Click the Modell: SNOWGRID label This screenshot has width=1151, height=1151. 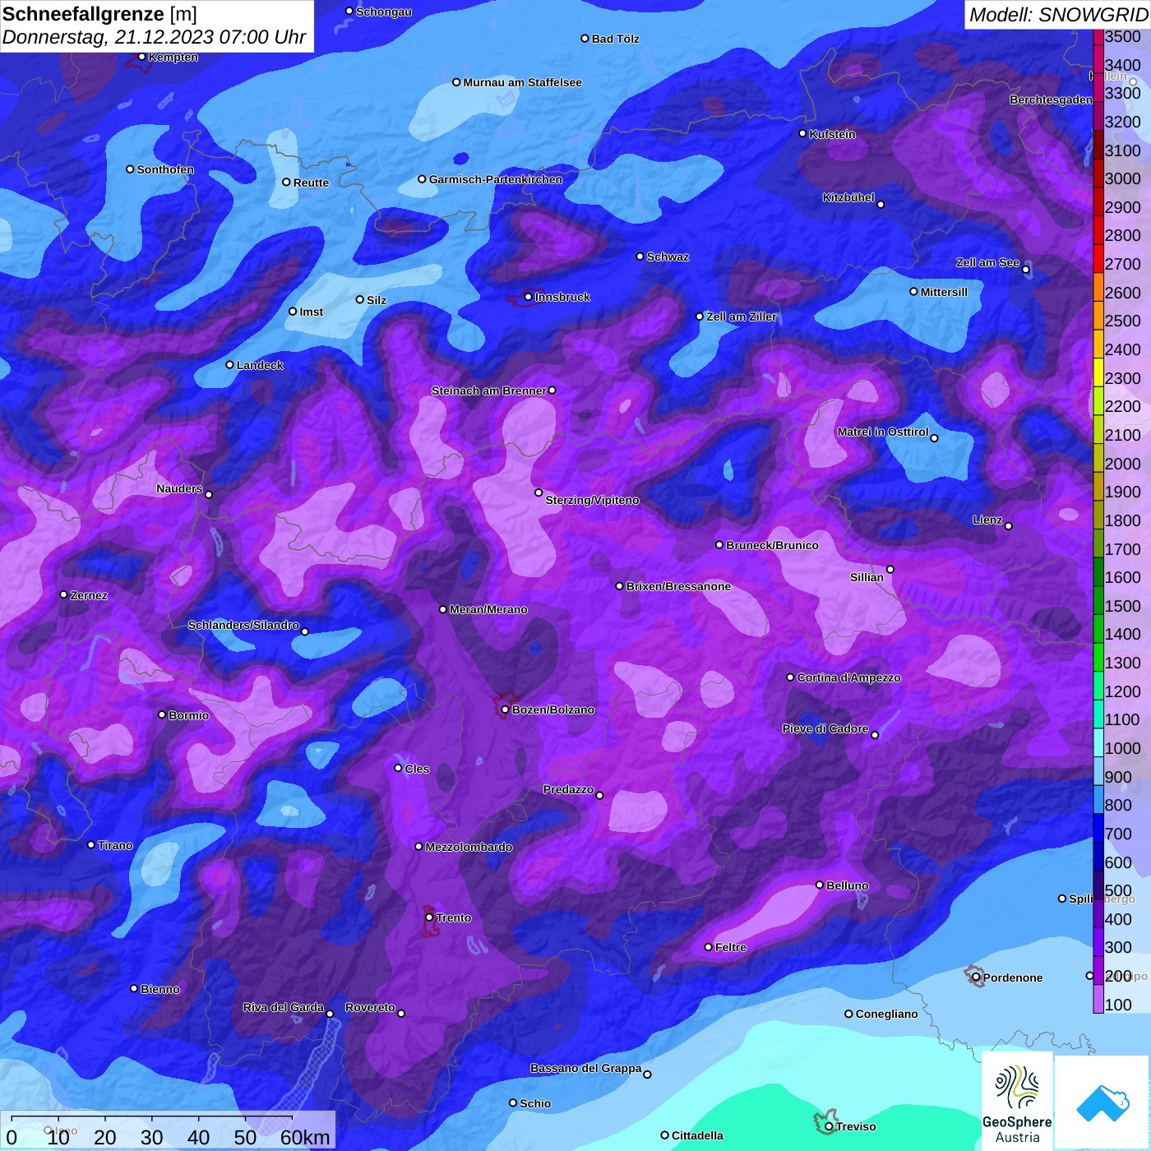pyautogui.click(x=1058, y=15)
